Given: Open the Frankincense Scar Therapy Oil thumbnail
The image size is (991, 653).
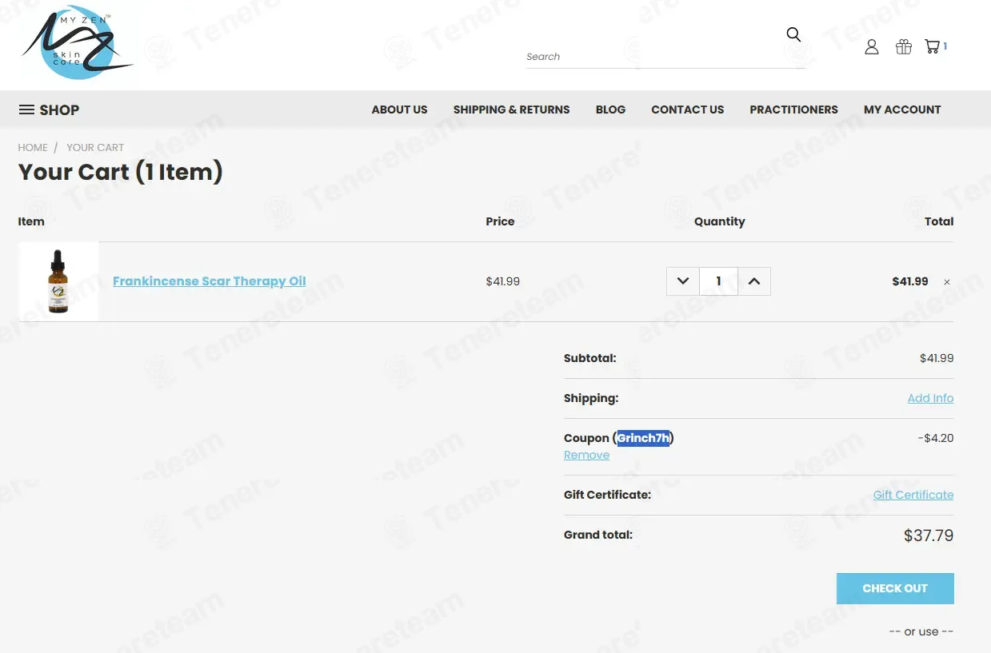Looking at the screenshot, I should [58, 281].
